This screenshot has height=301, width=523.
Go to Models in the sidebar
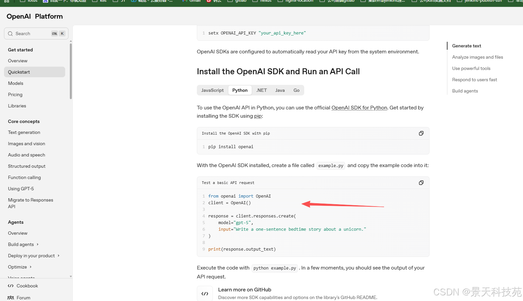pyautogui.click(x=35, y=83)
